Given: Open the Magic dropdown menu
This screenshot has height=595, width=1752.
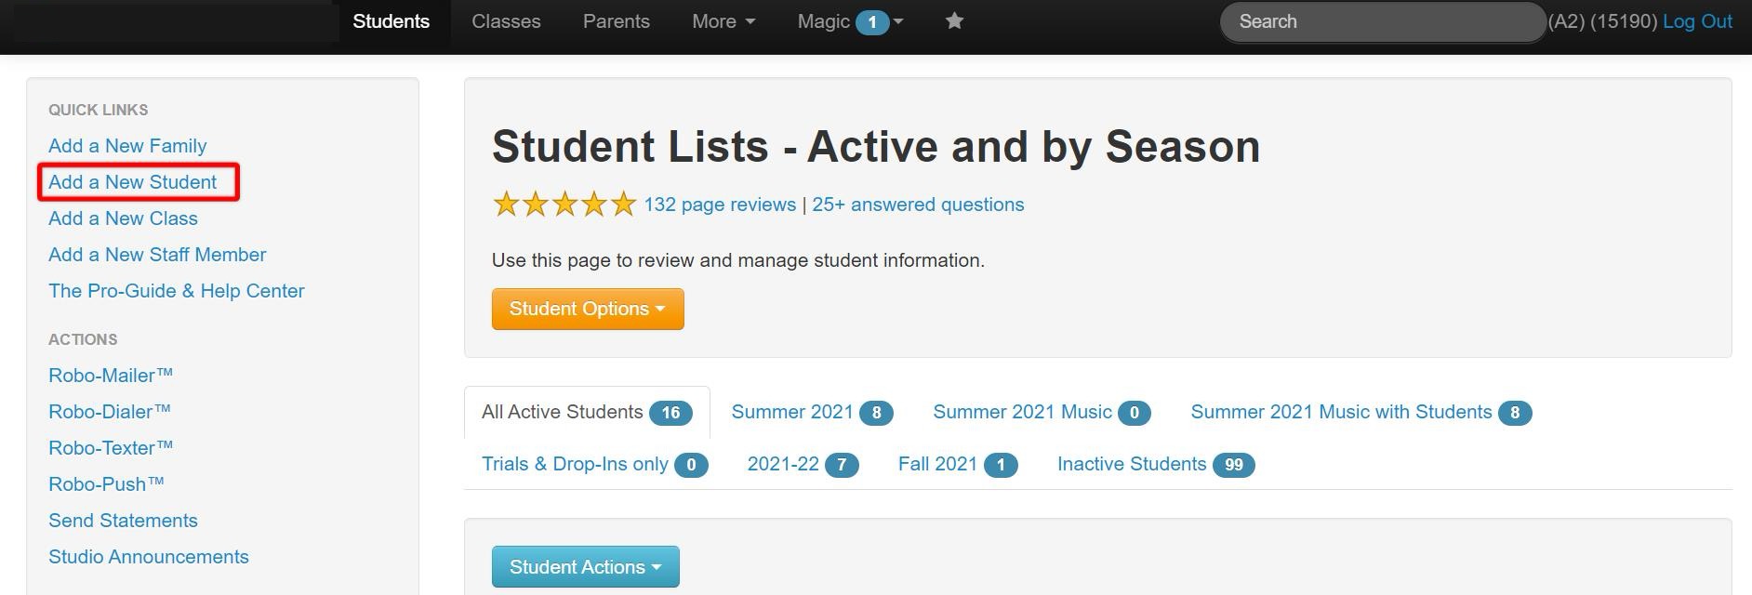Looking at the screenshot, I should click(849, 21).
